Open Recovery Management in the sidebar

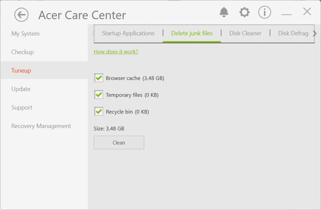coord(41,126)
